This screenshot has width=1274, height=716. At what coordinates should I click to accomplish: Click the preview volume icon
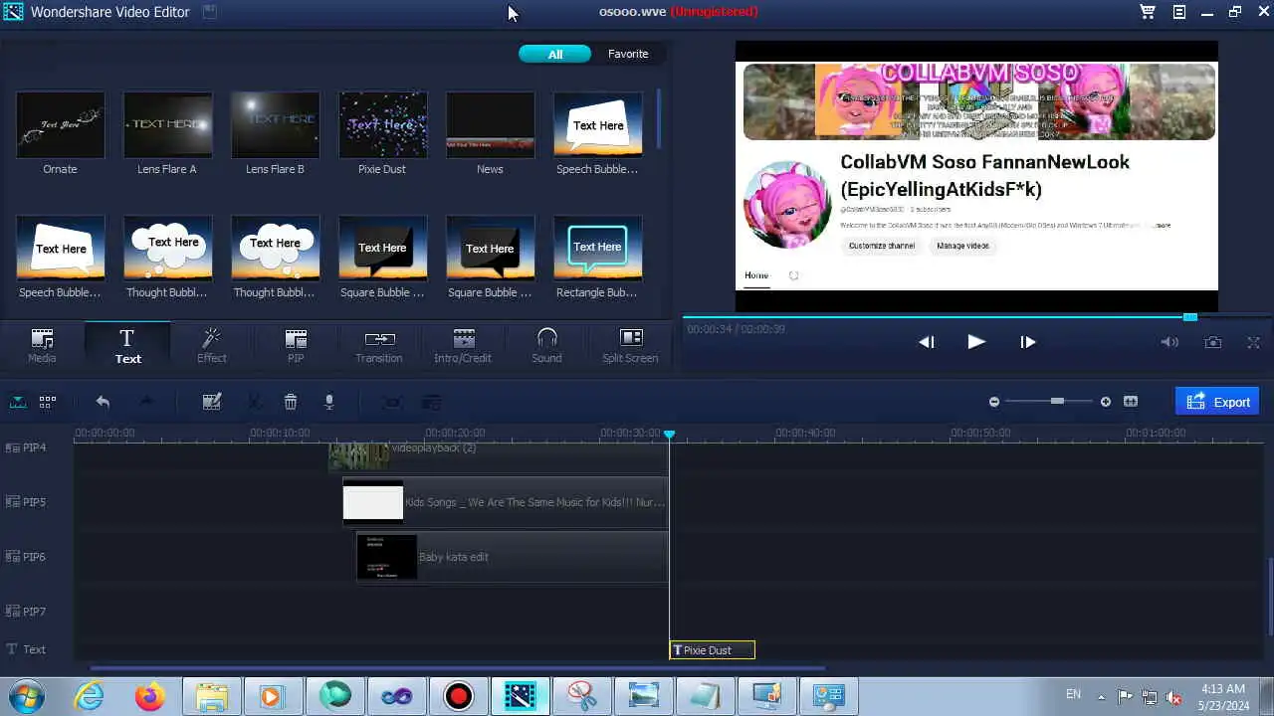coord(1170,342)
